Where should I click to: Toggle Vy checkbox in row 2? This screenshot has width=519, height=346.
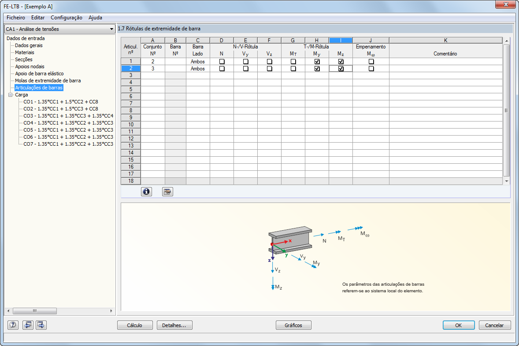click(x=245, y=69)
